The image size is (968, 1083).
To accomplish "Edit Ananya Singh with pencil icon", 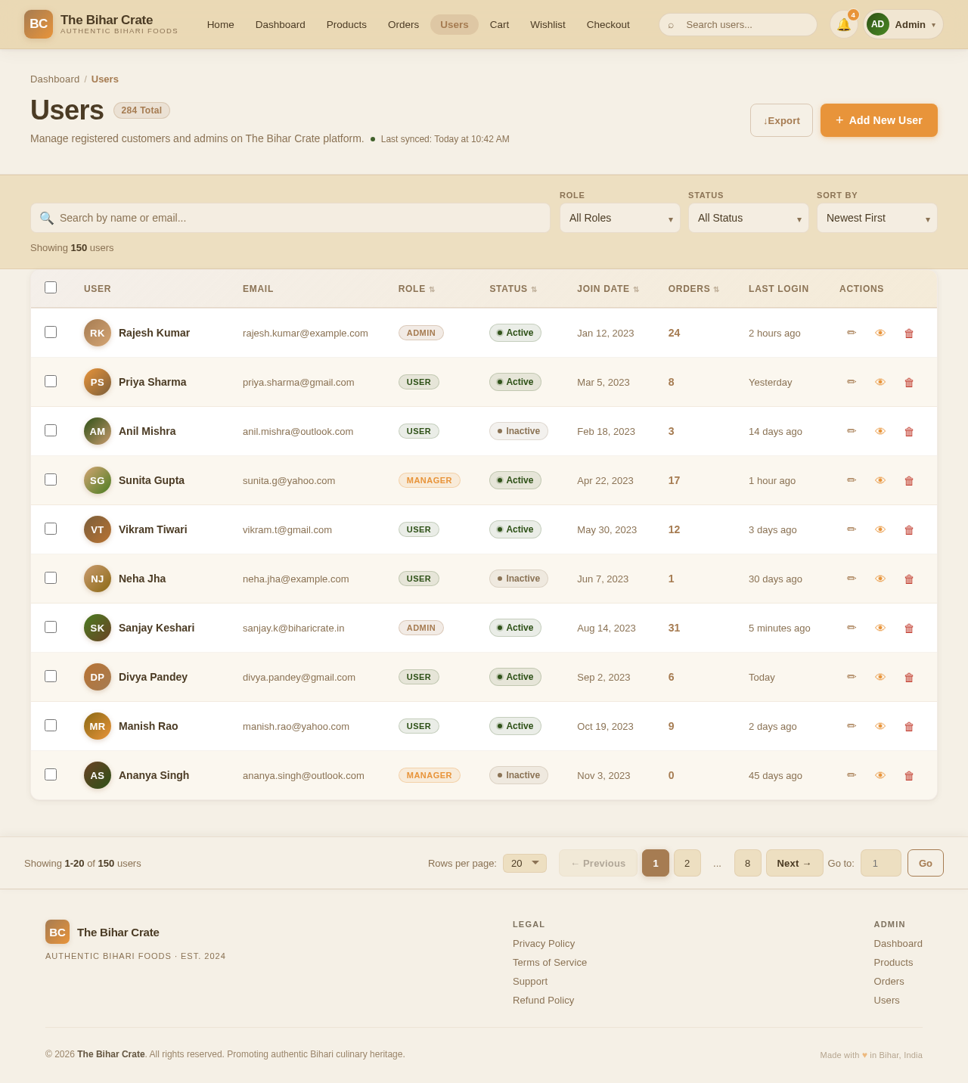I will [852, 775].
